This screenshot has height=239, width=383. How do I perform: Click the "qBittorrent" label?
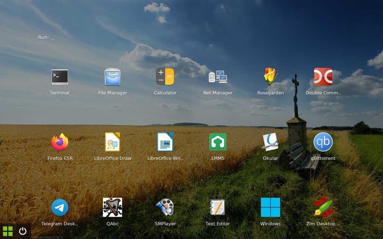[323, 158]
